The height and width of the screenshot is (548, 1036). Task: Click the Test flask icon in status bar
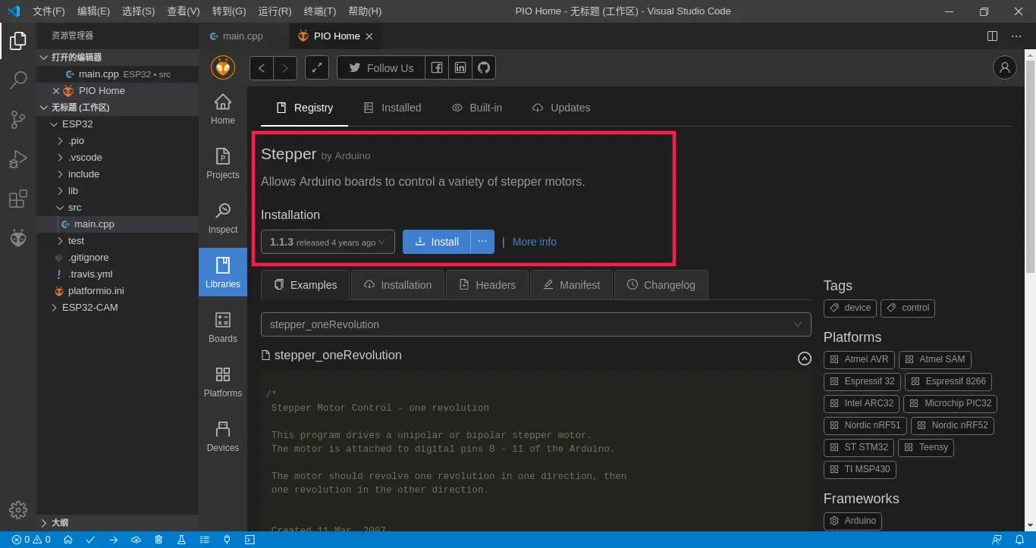[181, 540]
